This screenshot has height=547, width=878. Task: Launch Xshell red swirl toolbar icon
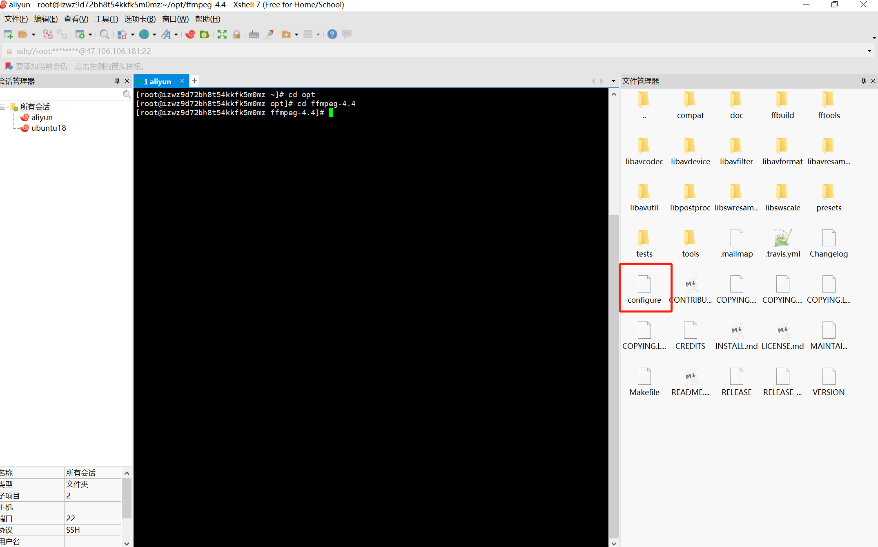190,34
